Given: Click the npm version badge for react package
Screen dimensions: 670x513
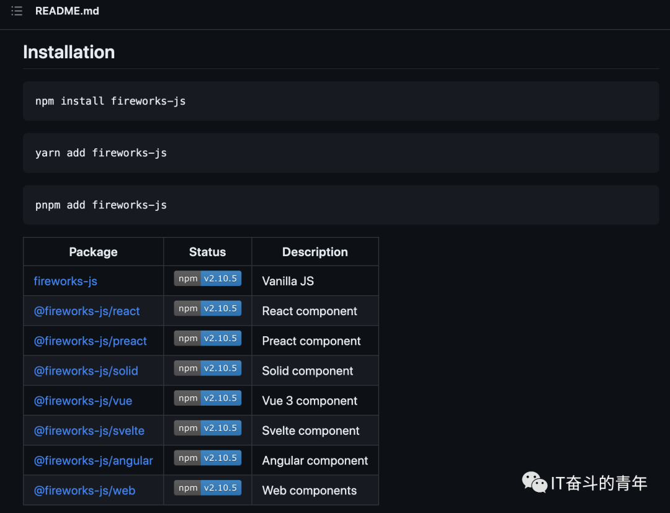Looking at the screenshot, I should 207,308.
